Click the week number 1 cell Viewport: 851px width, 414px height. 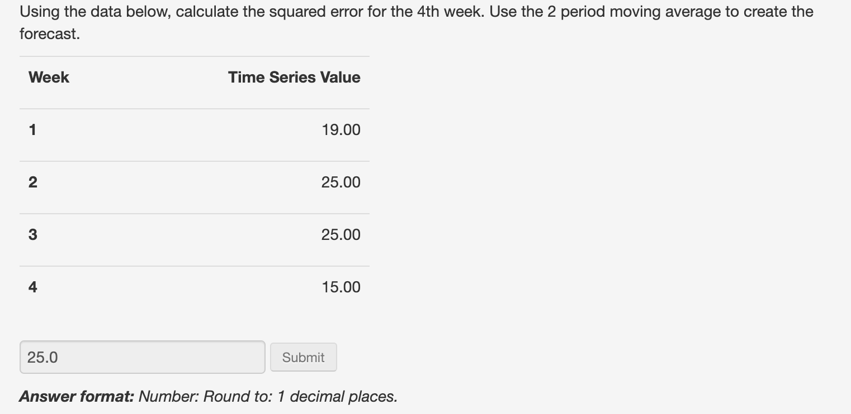click(x=32, y=129)
